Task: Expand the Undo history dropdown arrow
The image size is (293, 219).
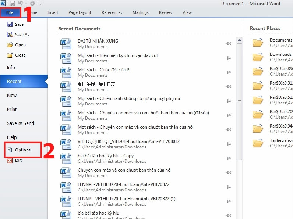Action: [27, 4]
